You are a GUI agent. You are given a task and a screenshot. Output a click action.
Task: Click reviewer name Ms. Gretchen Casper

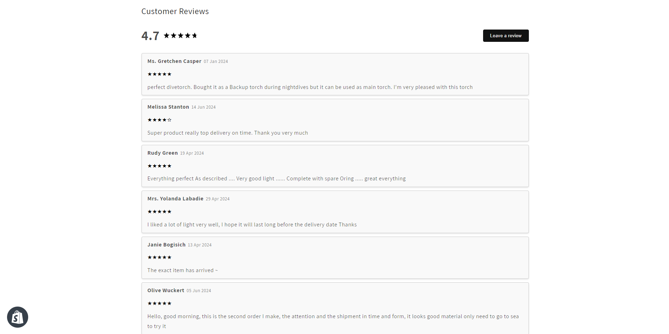[x=174, y=61]
